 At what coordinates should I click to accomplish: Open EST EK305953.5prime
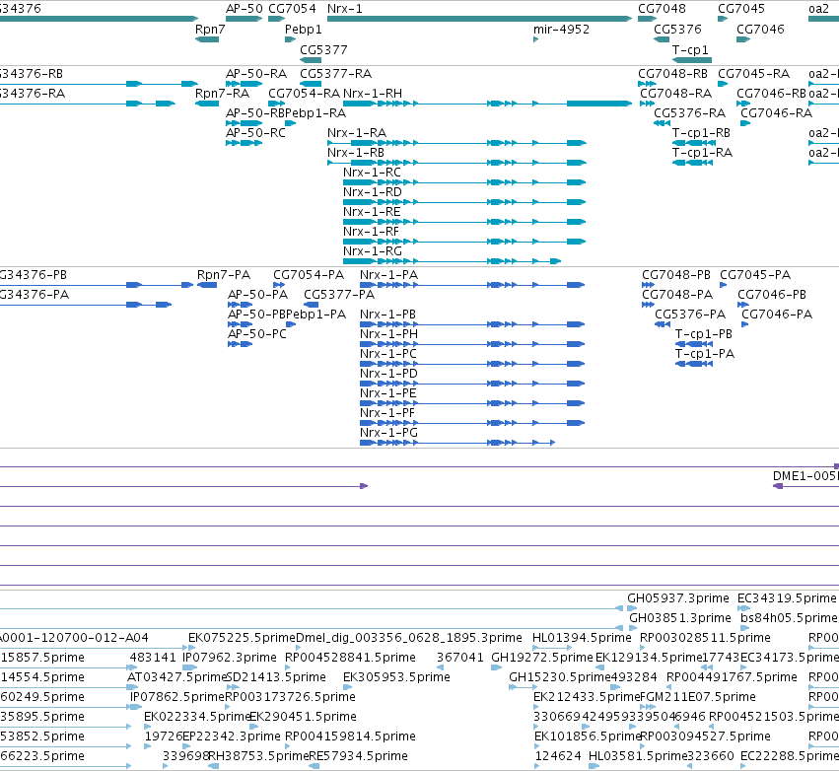click(396, 677)
